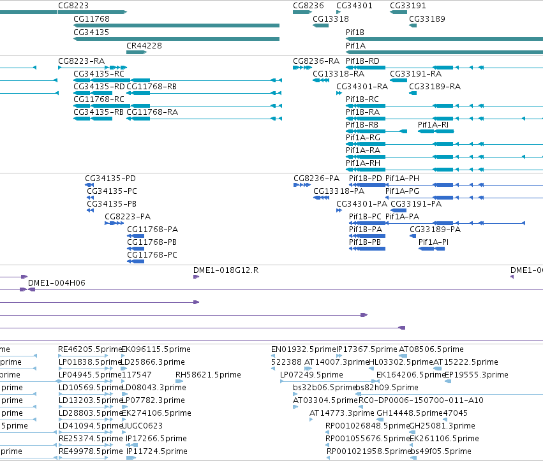Screen dimensions: 543x461
Task: Click the Pif1A-PI protein label
Action: [433, 242]
